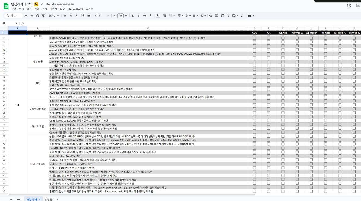Viewport: 361px width, 201px height.
Task: Open the text color picker
Action: 151,16
